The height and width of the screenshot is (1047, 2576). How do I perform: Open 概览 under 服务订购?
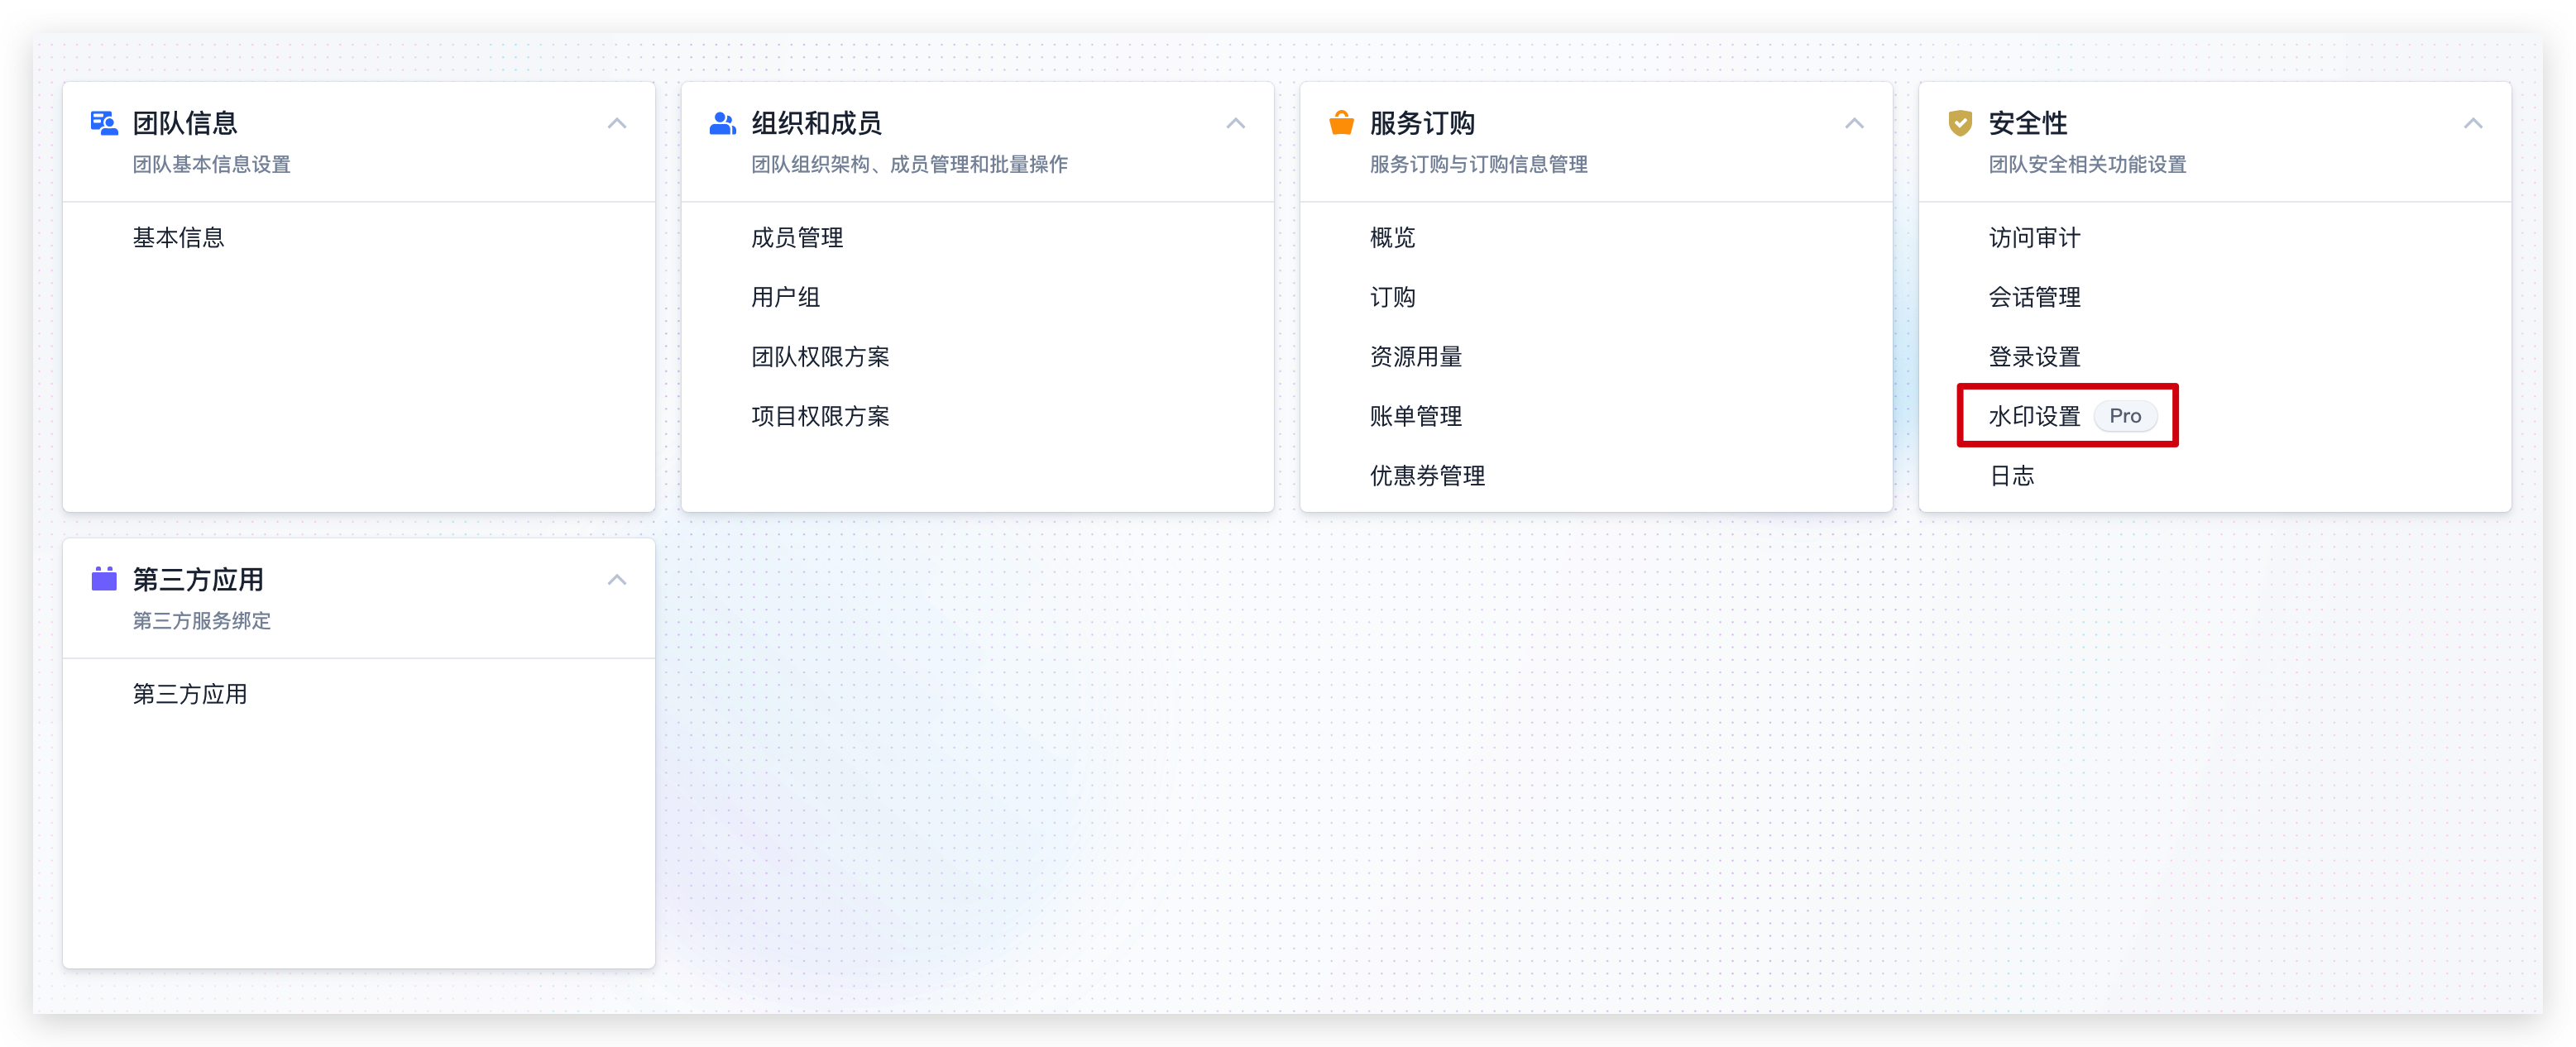pyautogui.click(x=1393, y=237)
